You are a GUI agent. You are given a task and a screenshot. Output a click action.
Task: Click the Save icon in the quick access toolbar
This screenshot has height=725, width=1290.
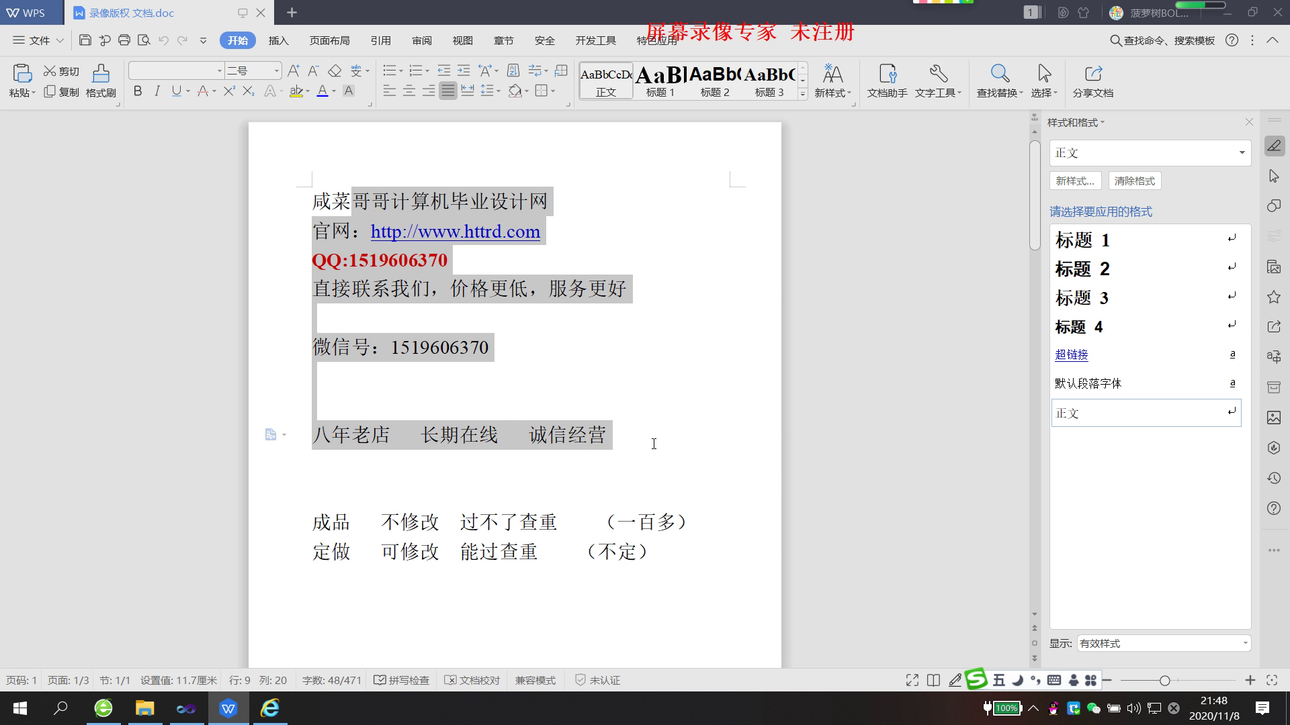[85, 40]
